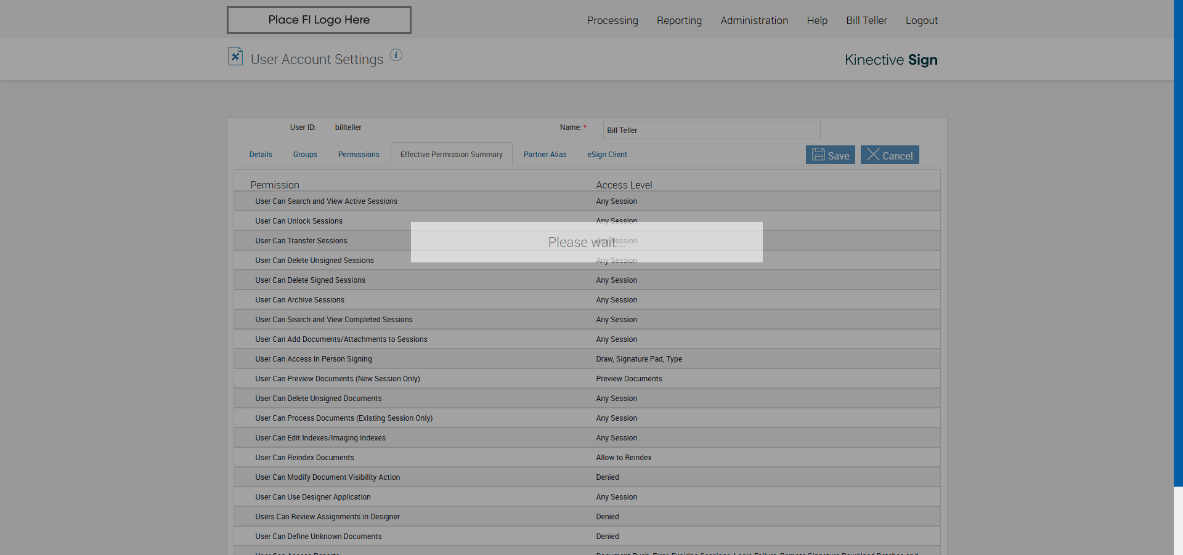Image resolution: width=1183 pixels, height=555 pixels.
Task: Select row User Can Search and View Active Sessions
Action: tap(587, 201)
